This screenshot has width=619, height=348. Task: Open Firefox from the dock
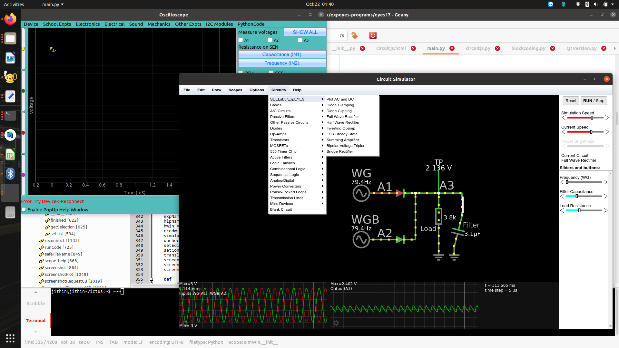coord(10,19)
